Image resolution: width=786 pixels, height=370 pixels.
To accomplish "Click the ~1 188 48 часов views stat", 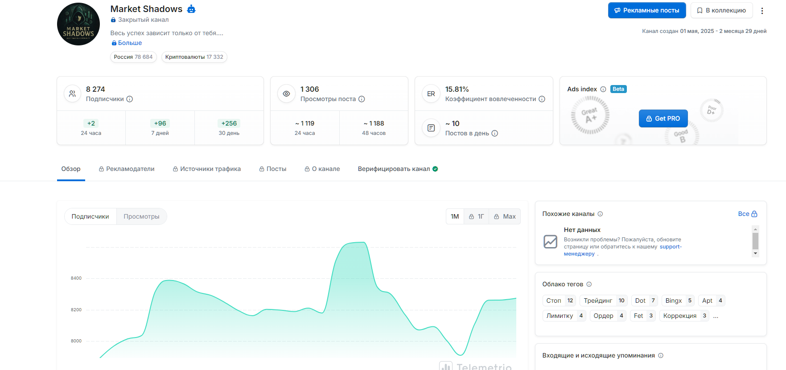I will (x=374, y=128).
